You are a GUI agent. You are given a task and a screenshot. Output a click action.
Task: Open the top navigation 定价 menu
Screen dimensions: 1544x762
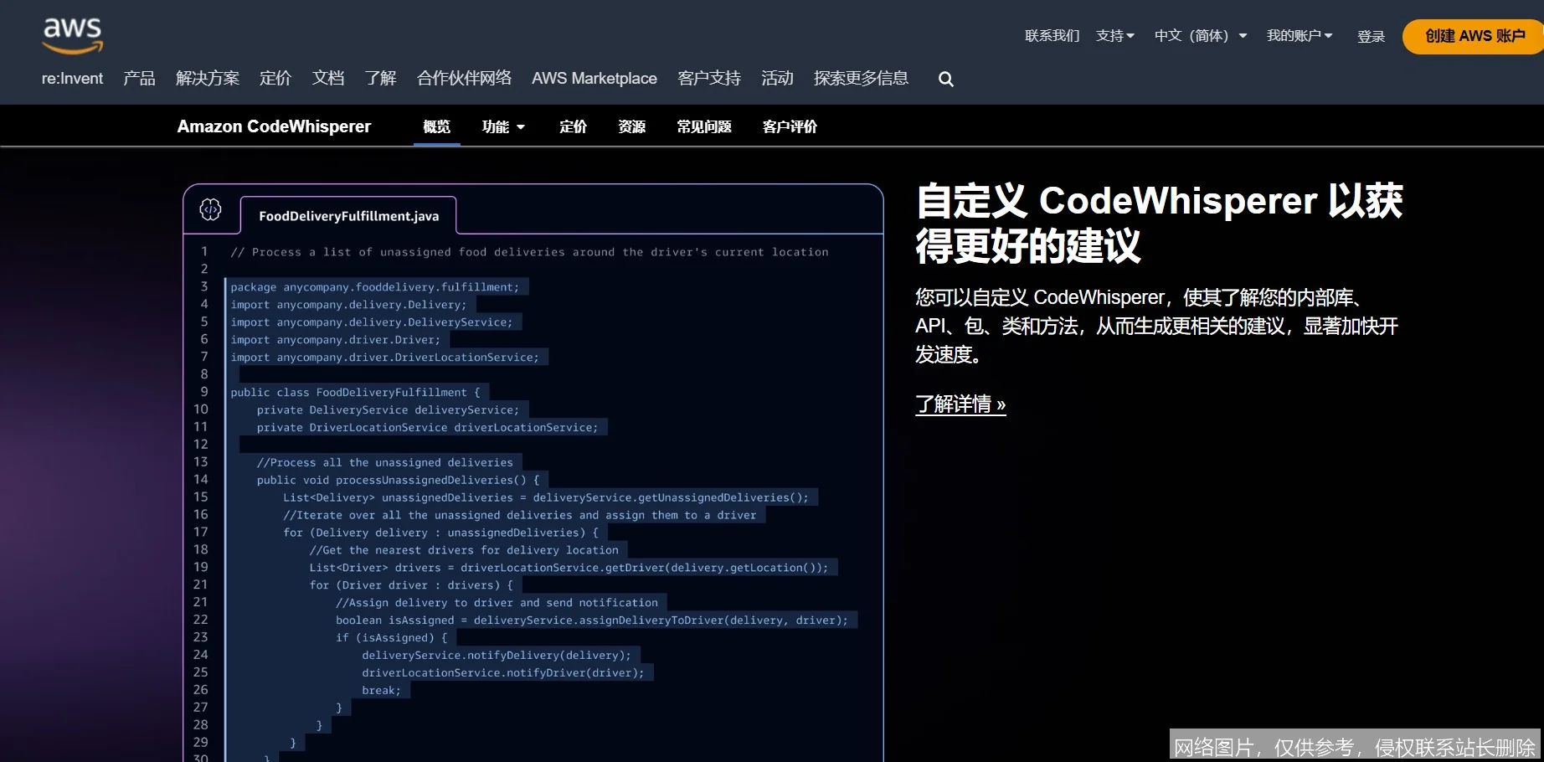pos(275,79)
